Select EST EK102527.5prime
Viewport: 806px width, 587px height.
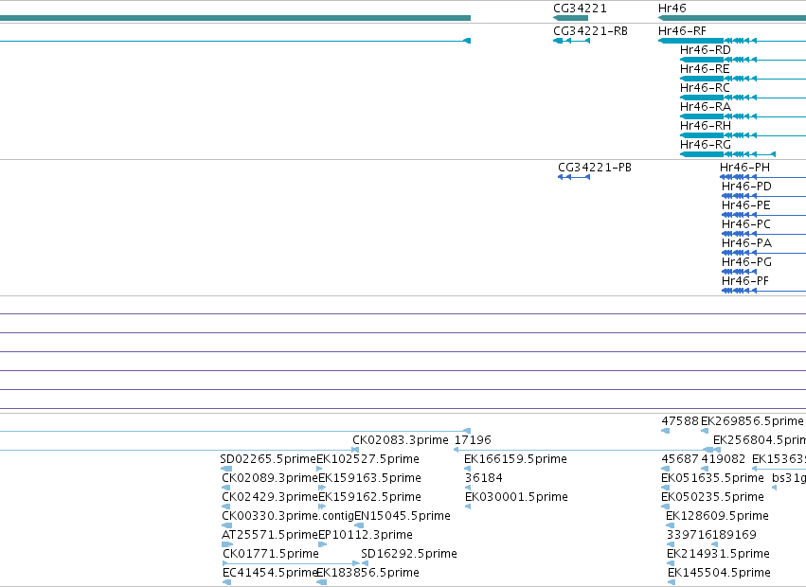(367, 459)
